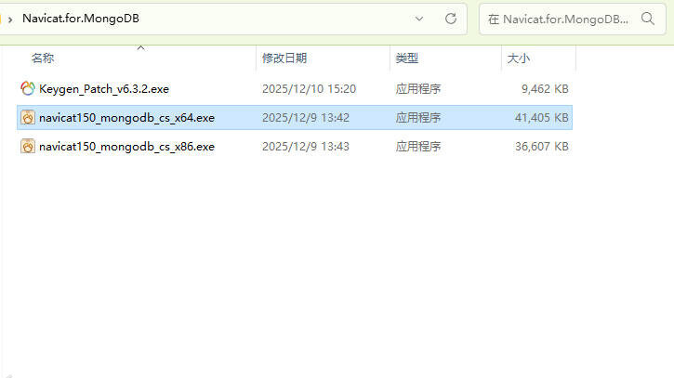Image resolution: width=674 pixels, height=378 pixels.
Task: Click the Keygen_Patch_v6.3.2.exe file icon
Action: [28, 88]
